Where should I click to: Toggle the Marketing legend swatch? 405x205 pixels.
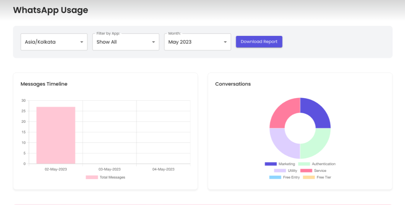coord(271,164)
